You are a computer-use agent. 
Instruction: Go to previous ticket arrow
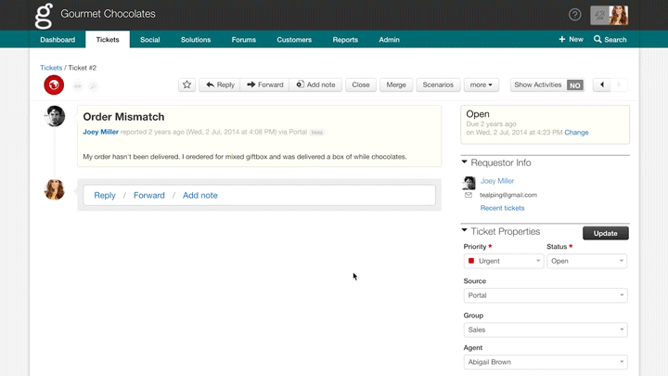[602, 84]
